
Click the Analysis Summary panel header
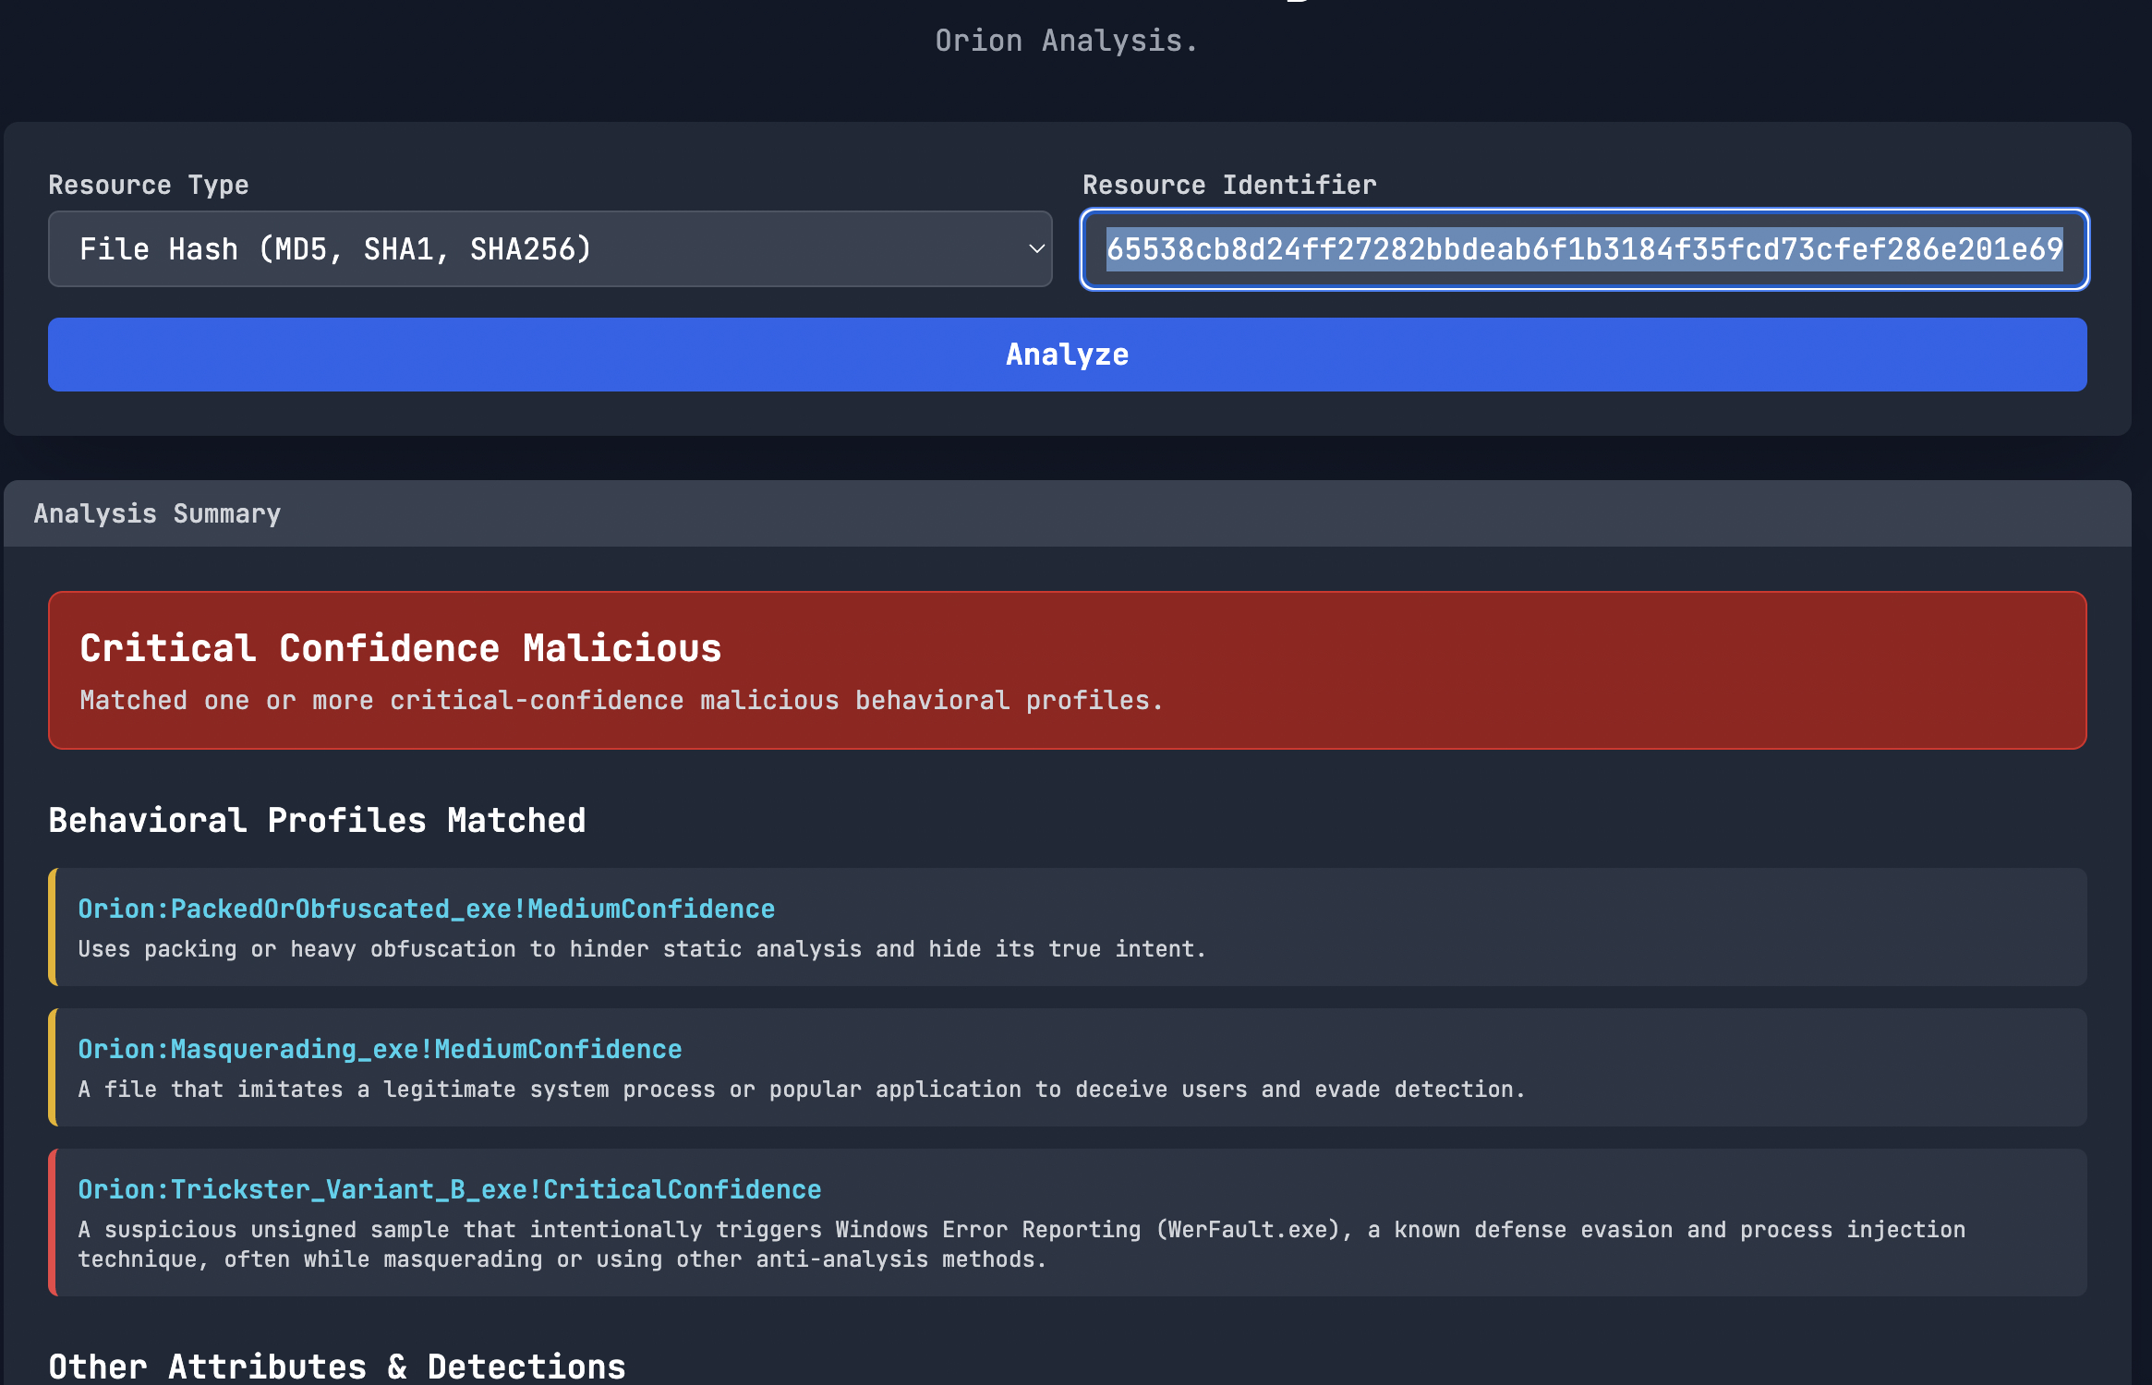coord(157,513)
